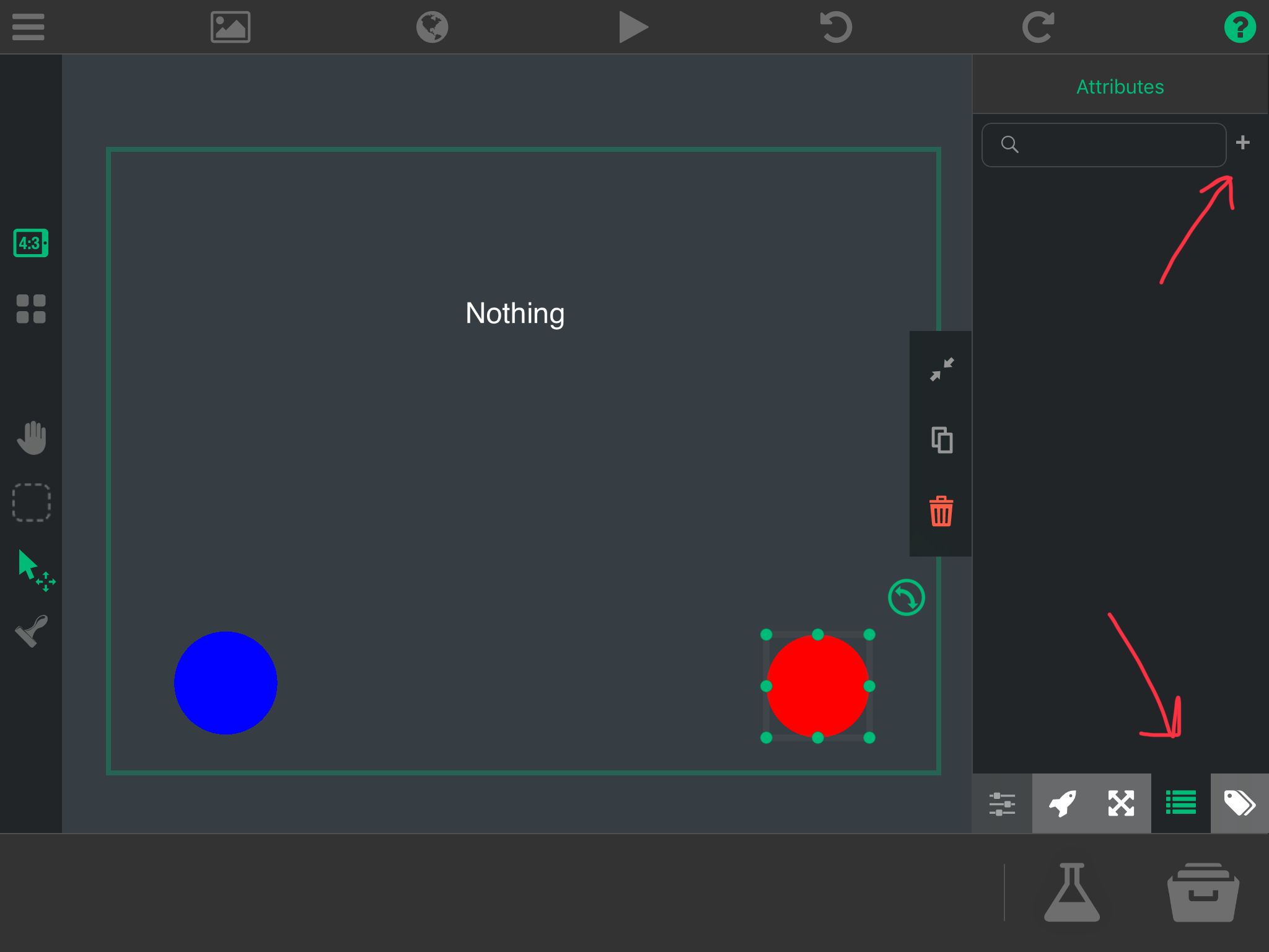Delete selected object with trash icon
Image resolution: width=1269 pixels, height=952 pixels.
pyautogui.click(x=941, y=511)
